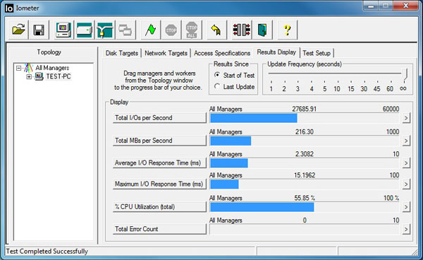Stop all tests icon
The width and height of the screenshot is (423, 260).
[192, 30]
